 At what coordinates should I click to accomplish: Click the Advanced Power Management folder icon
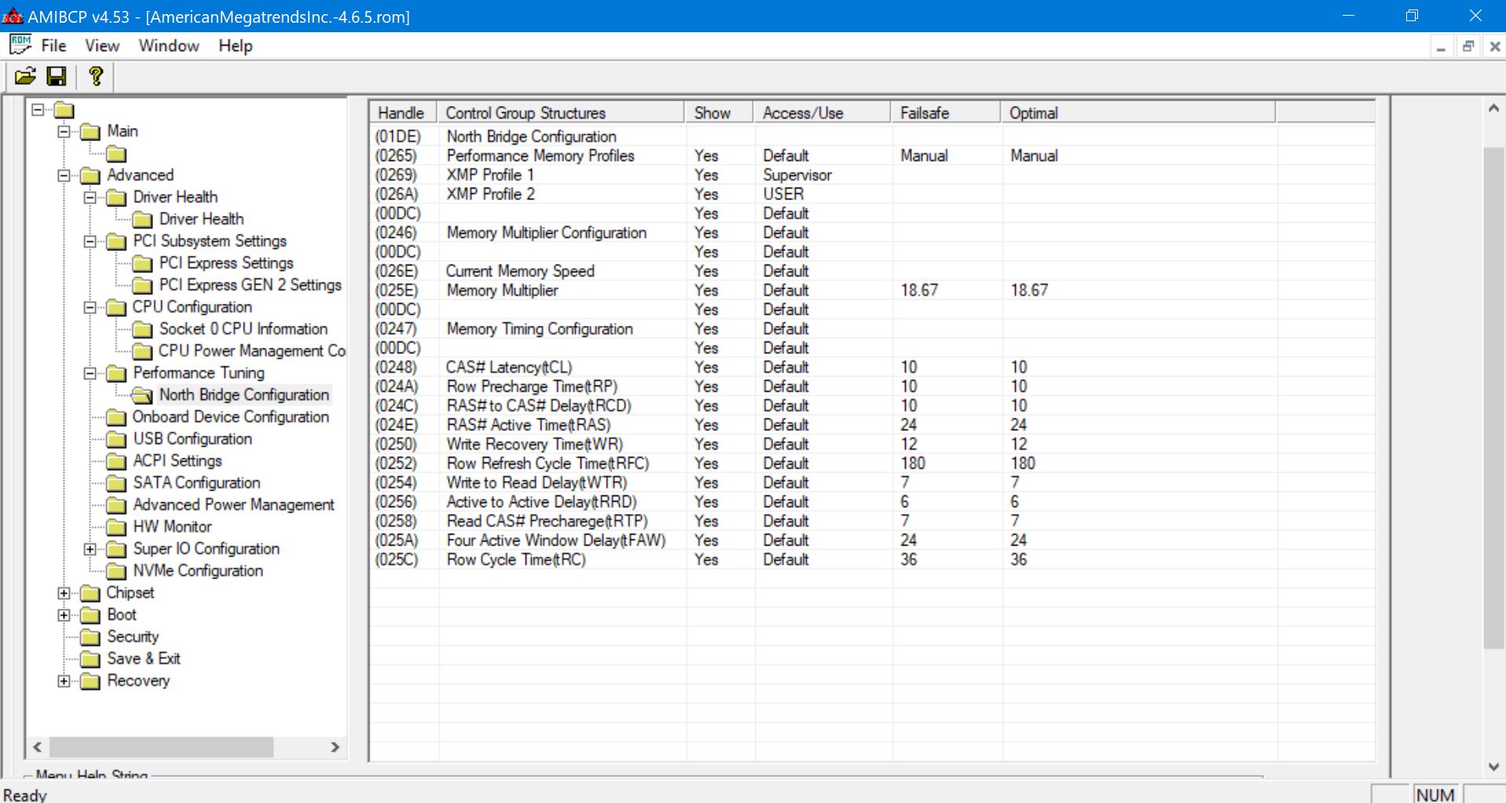pos(116,505)
